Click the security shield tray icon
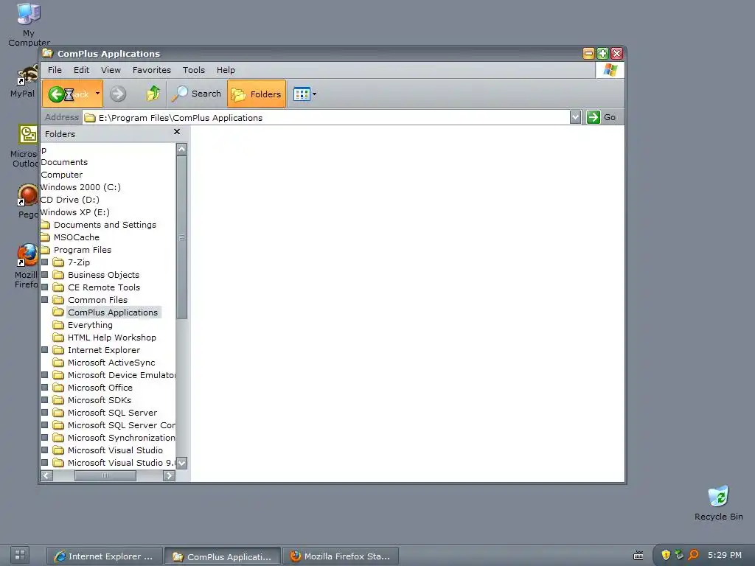 pyautogui.click(x=666, y=555)
